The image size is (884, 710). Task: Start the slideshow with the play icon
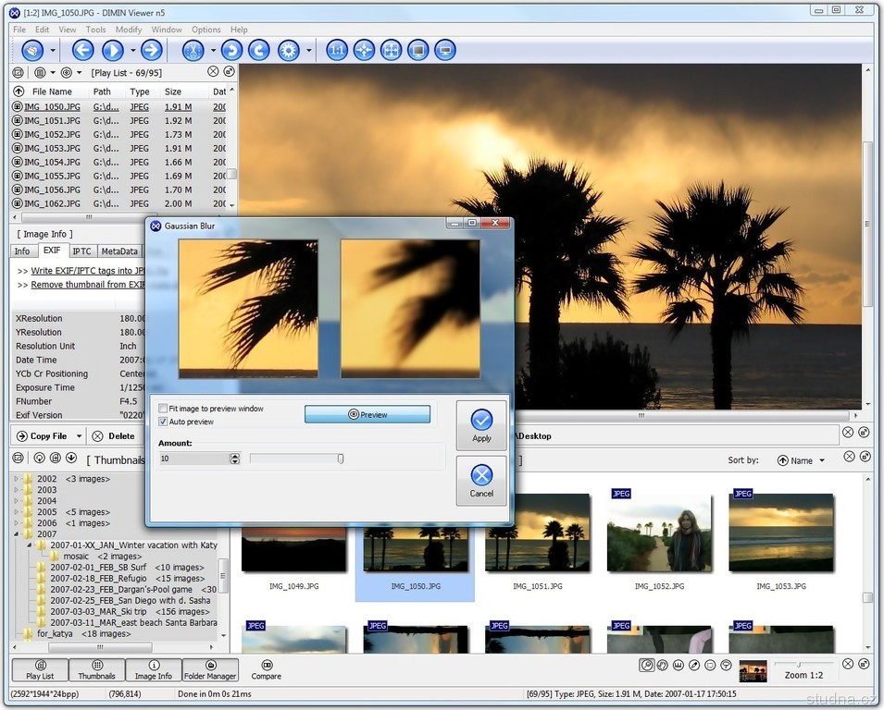tap(112, 50)
